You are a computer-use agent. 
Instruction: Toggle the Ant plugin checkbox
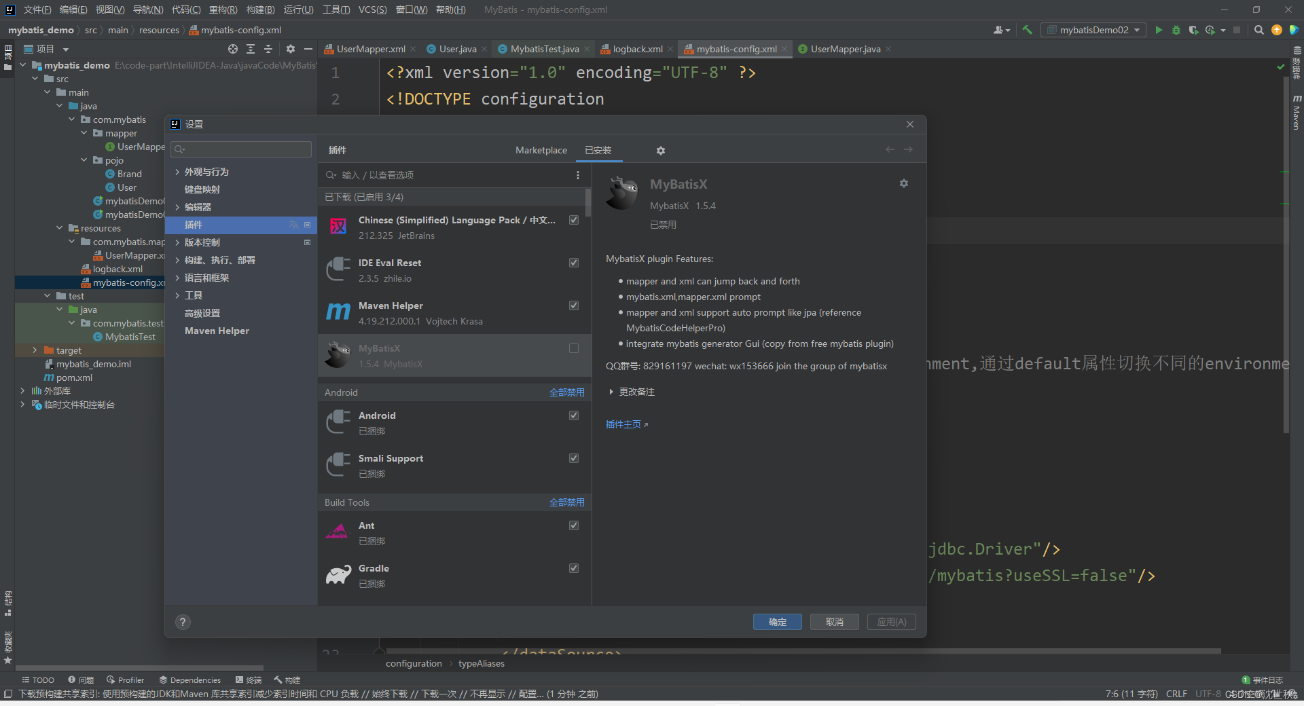tap(574, 525)
